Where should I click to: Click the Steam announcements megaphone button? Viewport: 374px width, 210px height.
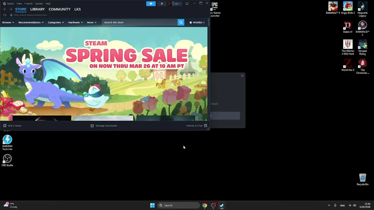[151, 3]
